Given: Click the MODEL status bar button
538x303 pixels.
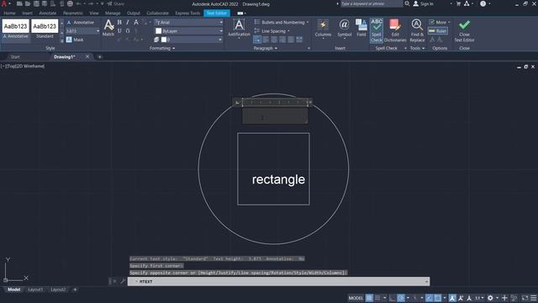Looking at the screenshot, I should coord(356,298).
